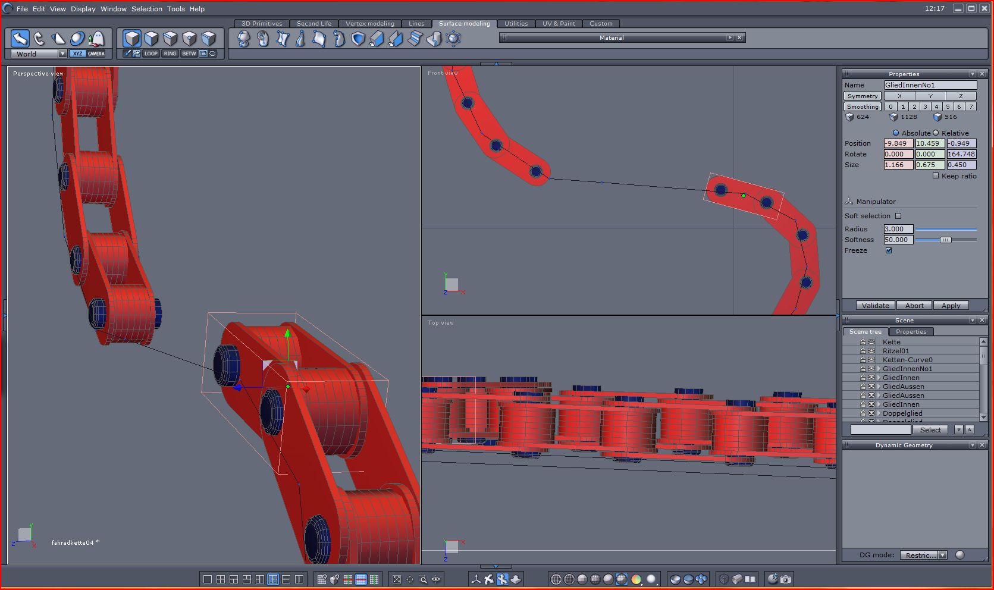This screenshot has height=590, width=994.
Task: Switch to edge selection mode cube
Action: point(170,39)
